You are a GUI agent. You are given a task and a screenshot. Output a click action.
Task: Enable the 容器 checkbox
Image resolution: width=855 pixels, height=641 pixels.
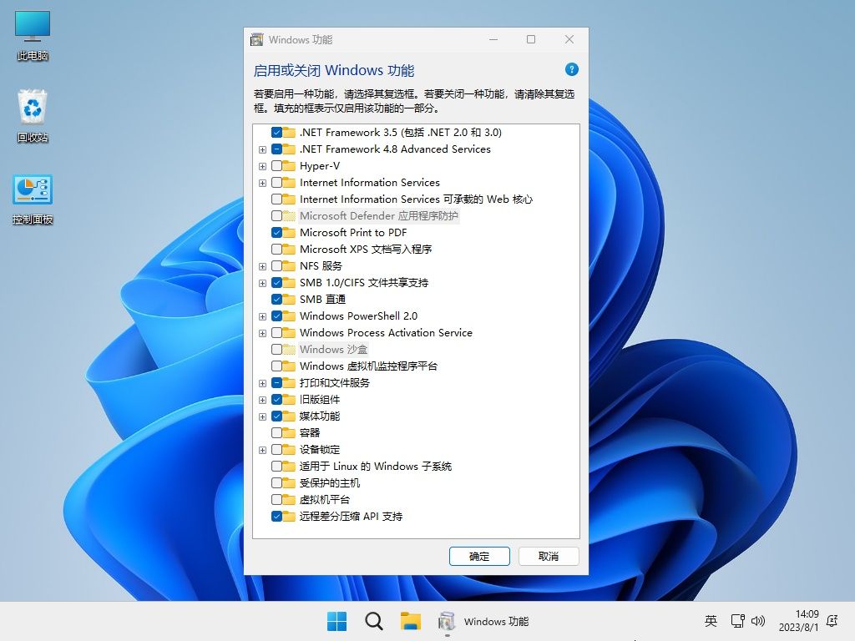tap(276, 433)
